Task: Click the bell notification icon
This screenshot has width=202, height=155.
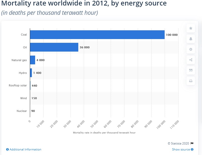Action: pyautogui.click(x=191, y=39)
